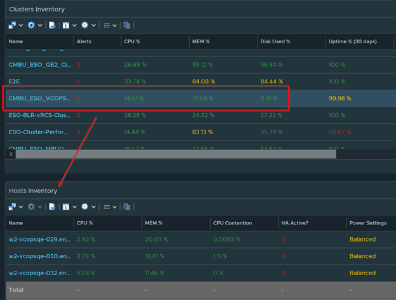Viewport: 396px width, 300px height.
Task: Click the clock time icon in Clusters Inventory toolbar
Action: [x=85, y=25]
